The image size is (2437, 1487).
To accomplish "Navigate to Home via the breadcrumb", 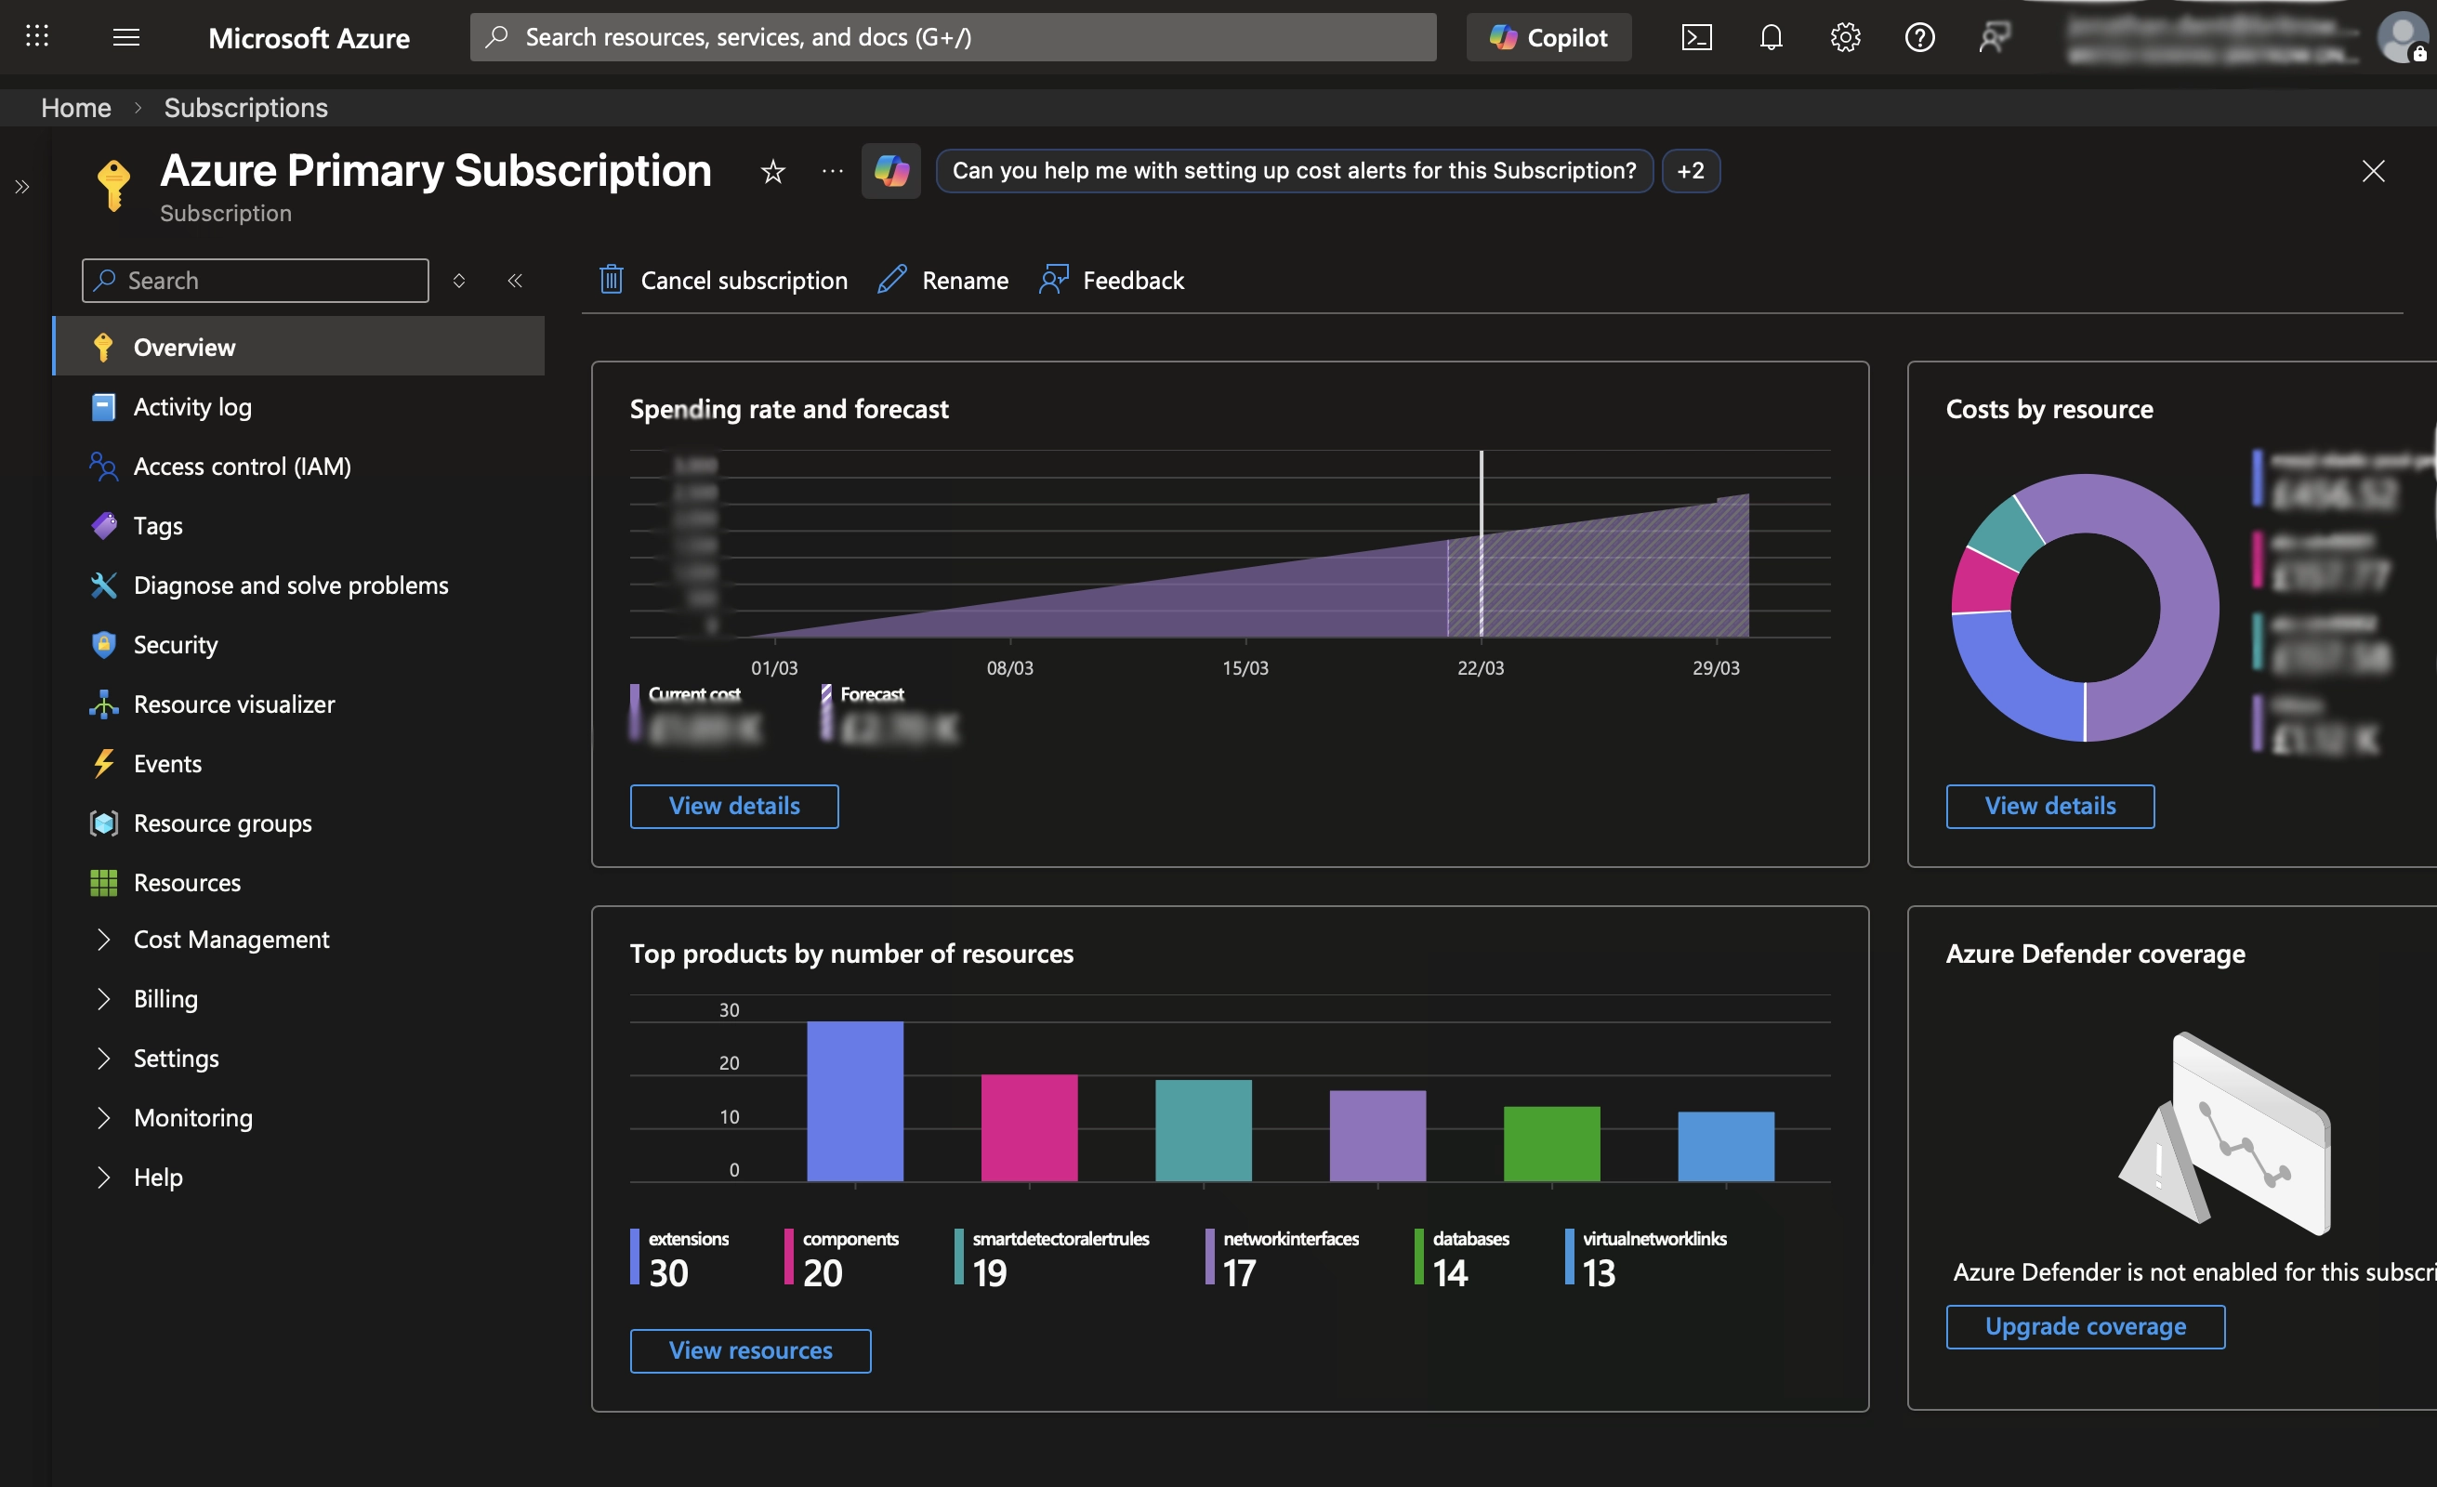I will point(75,107).
